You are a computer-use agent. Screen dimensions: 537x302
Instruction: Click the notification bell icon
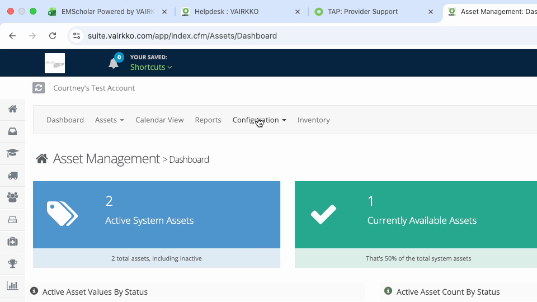(114, 63)
